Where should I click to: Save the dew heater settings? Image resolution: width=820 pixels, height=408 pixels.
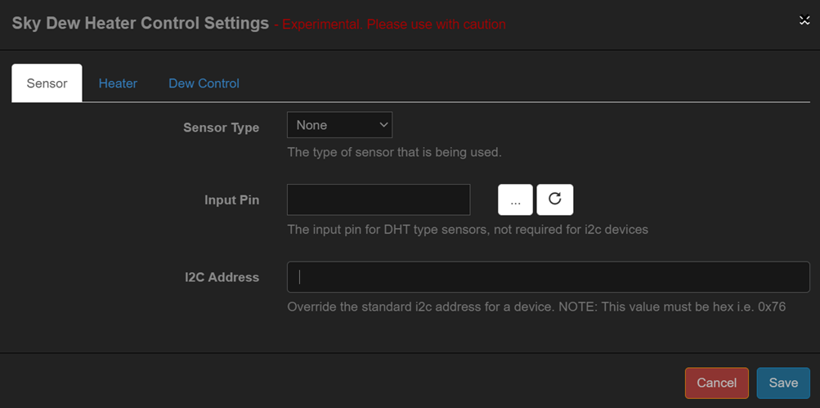(782, 383)
